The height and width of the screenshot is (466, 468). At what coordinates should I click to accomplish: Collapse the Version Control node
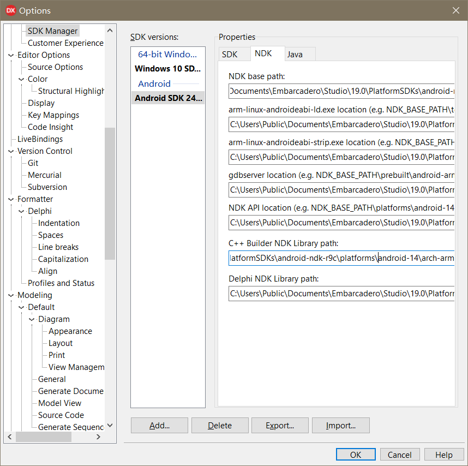(11, 151)
